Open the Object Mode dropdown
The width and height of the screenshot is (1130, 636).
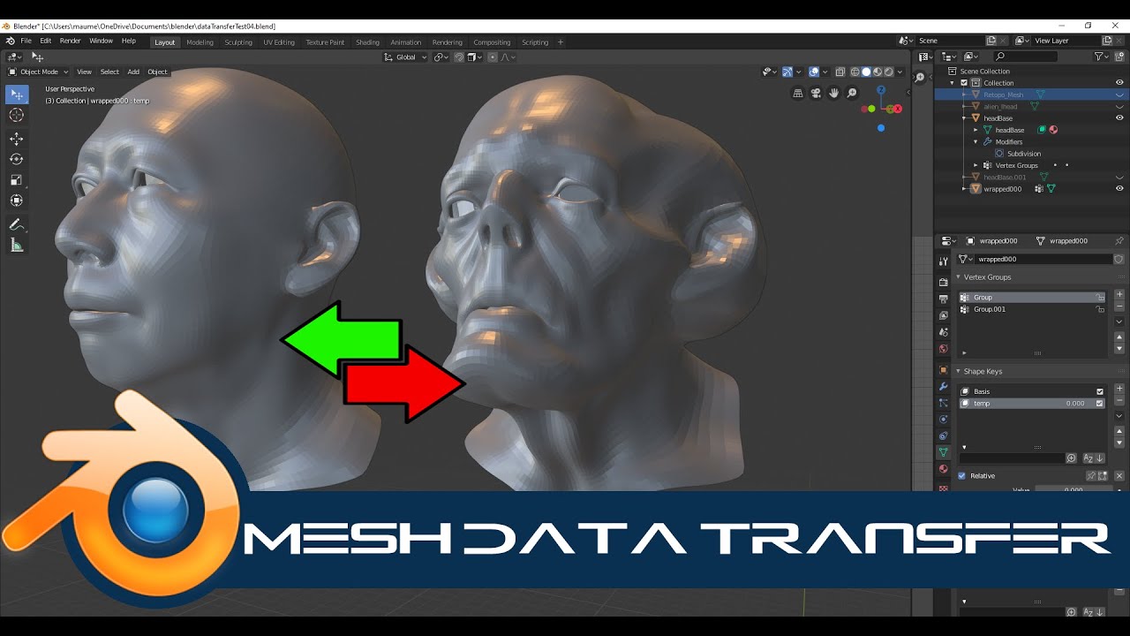38,72
